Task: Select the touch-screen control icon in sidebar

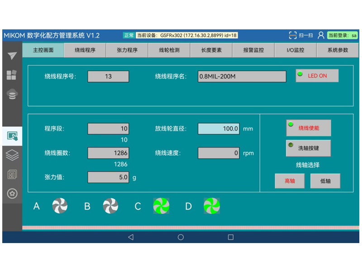Action: coord(12,135)
